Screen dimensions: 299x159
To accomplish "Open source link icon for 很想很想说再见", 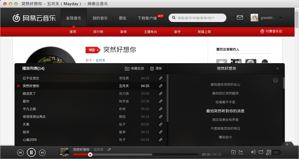I will pyautogui.click(x=161, y=116).
